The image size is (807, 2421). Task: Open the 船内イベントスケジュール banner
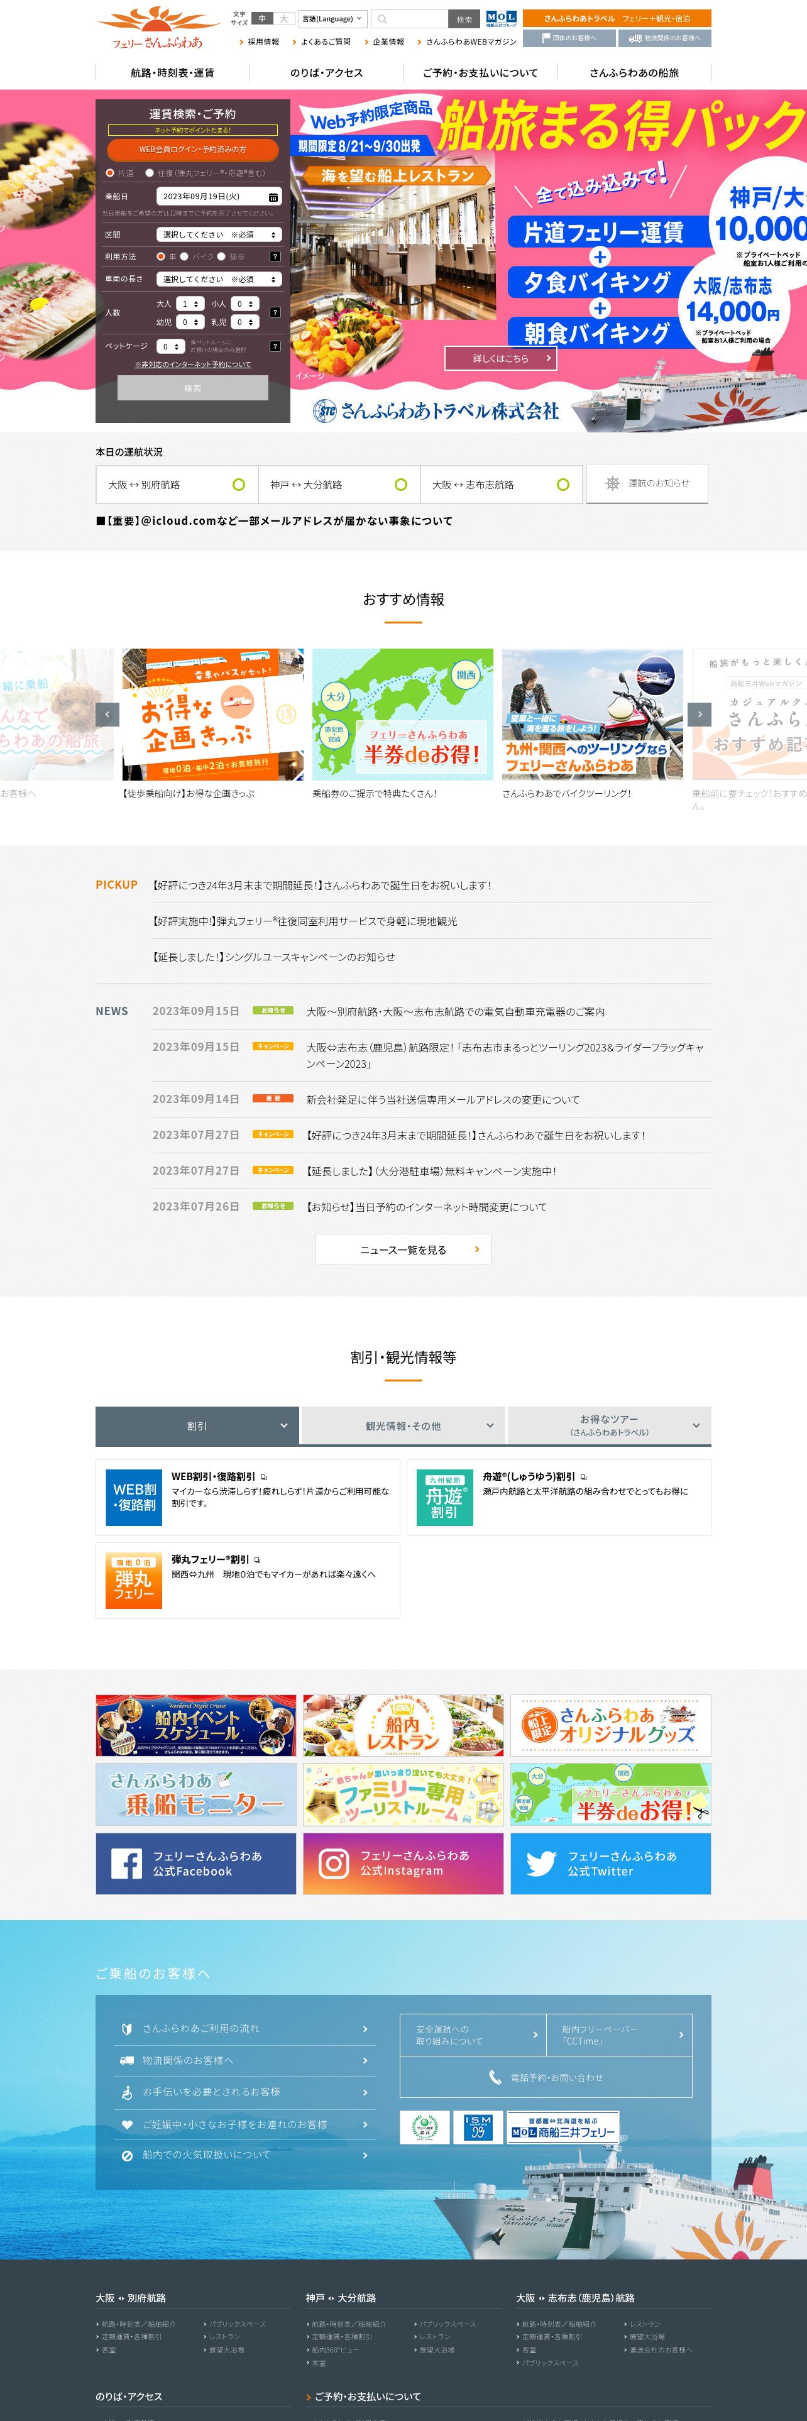(x=195, y=1725)
